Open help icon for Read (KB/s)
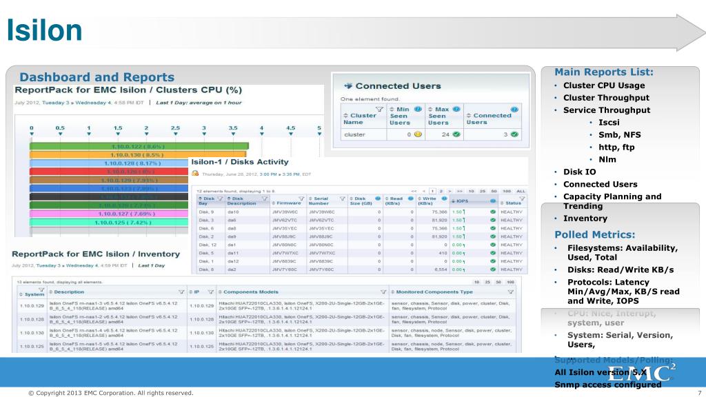 (x=411, y=198)
